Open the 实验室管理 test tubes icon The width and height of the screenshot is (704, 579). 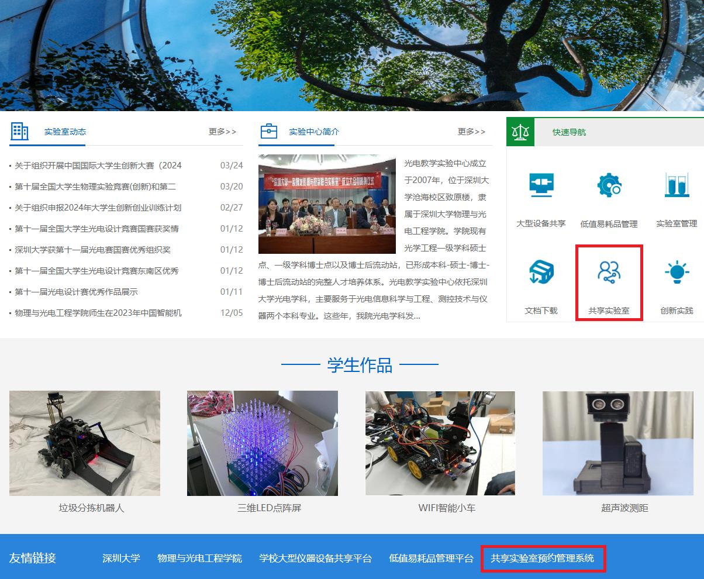click(677, 185)
